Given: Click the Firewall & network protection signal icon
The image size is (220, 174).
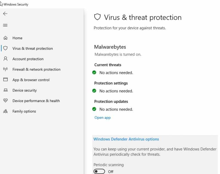Looking at the screenshot, I should click(x=5, y=69).
